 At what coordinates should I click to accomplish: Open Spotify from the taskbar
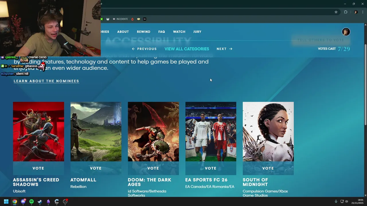(x=32, y=201)
